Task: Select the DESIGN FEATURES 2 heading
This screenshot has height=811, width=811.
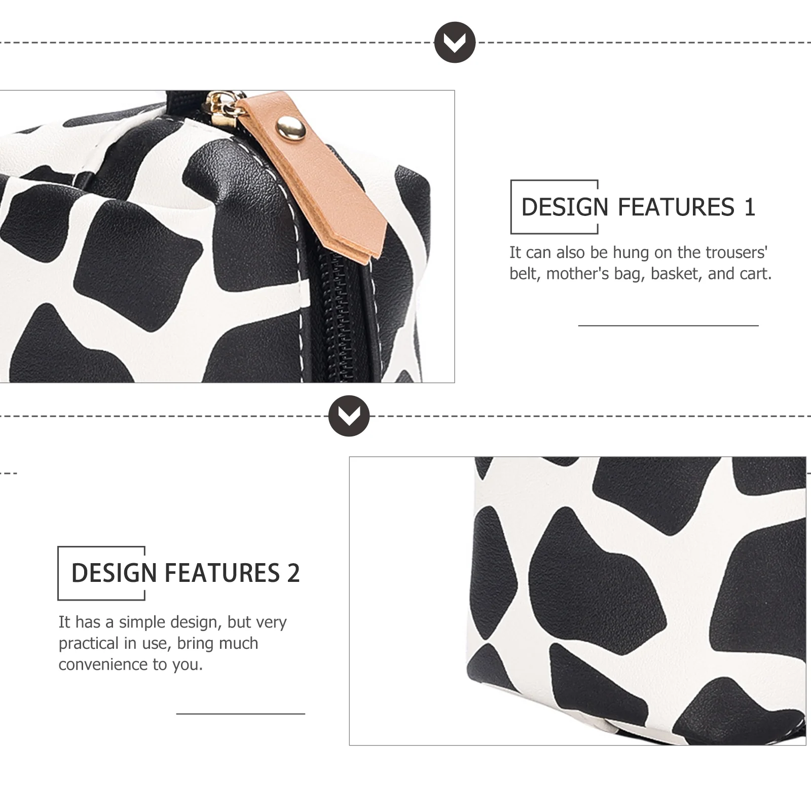Action: click(x=186, y=573)
